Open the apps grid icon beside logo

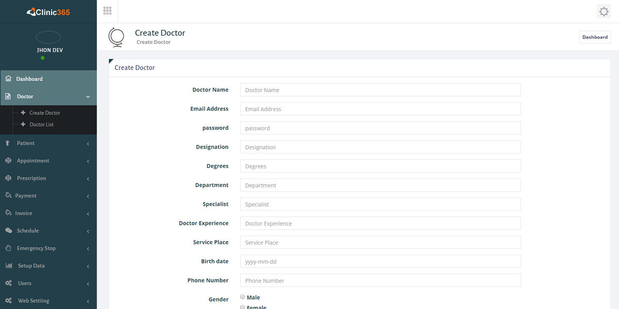(x=107, y=10)
